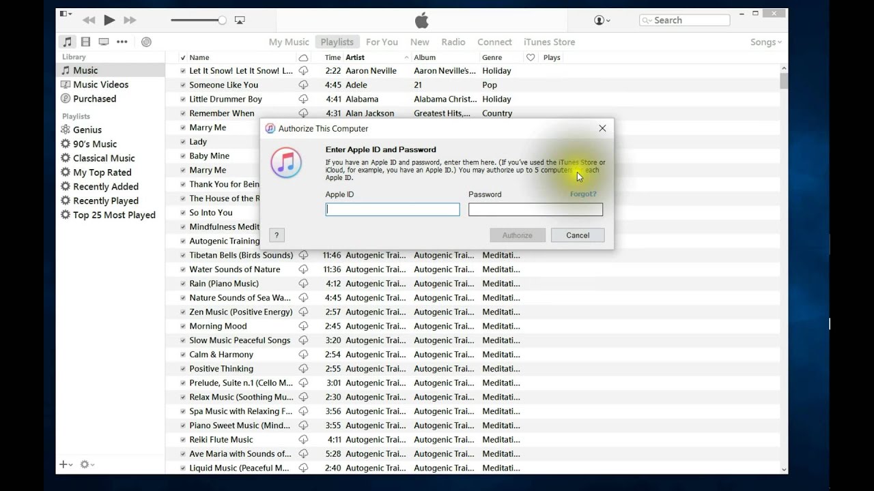Uncheck Tibetan Bells (Birds Sounds) song
This screenshot has height=491, width=874.
click(x=183, y=255)
